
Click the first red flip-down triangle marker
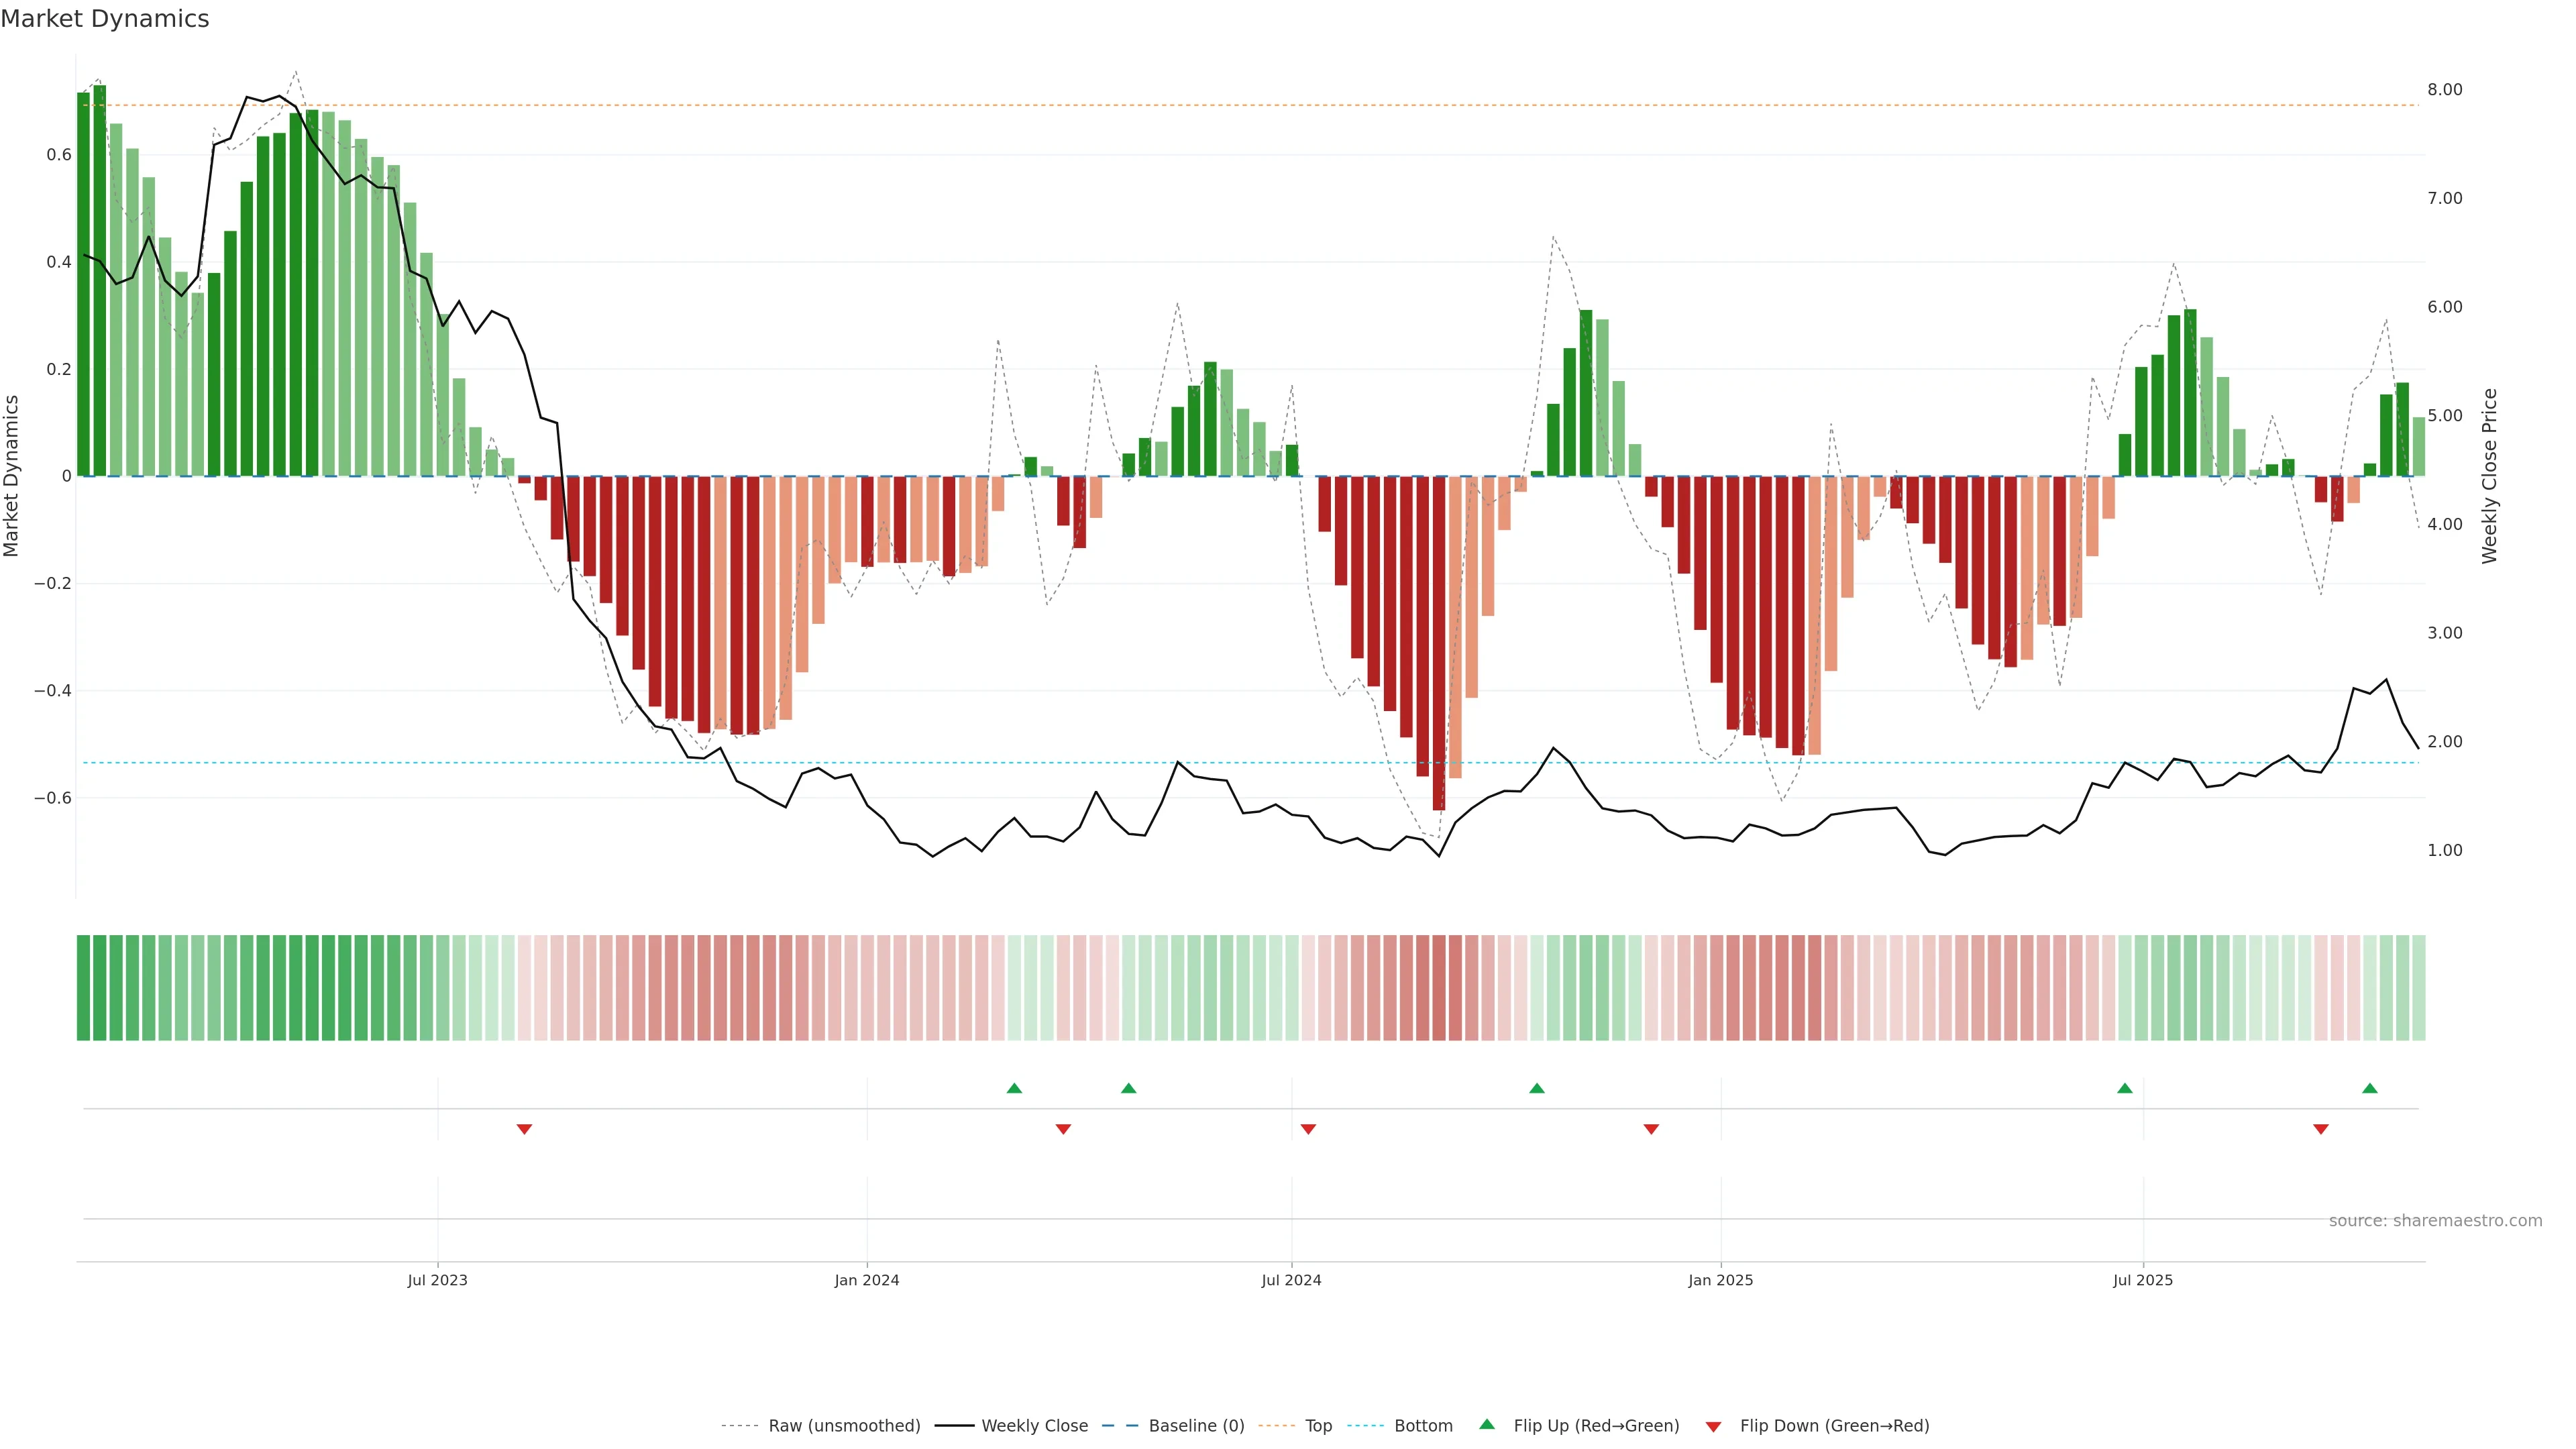point(524,1129)
